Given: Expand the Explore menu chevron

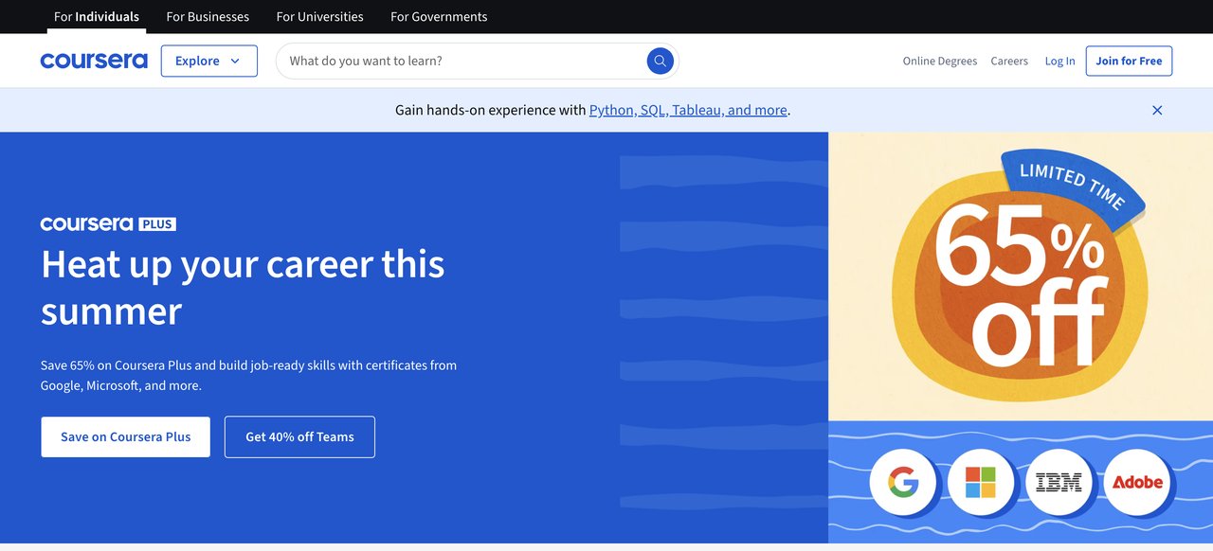Looking at the screenshot, I should pyautogui.click(x=232, y=61).
